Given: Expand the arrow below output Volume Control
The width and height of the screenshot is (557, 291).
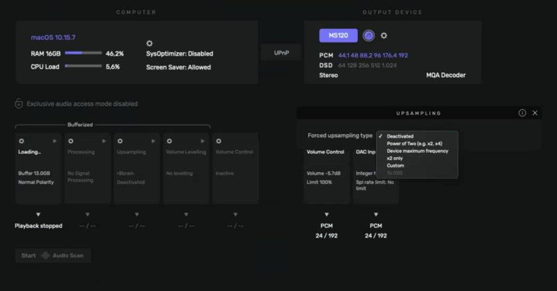Looking at the screenshot, I should pyautogui.click(x=326, y=215).
